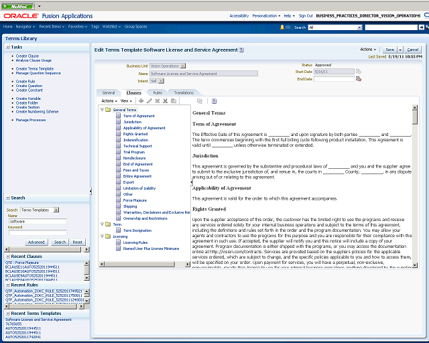
Task: Click the clause icon beside Shipping
Action: [x=118, y=206]
